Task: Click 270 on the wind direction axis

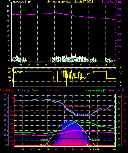Action: pos(9,73)
